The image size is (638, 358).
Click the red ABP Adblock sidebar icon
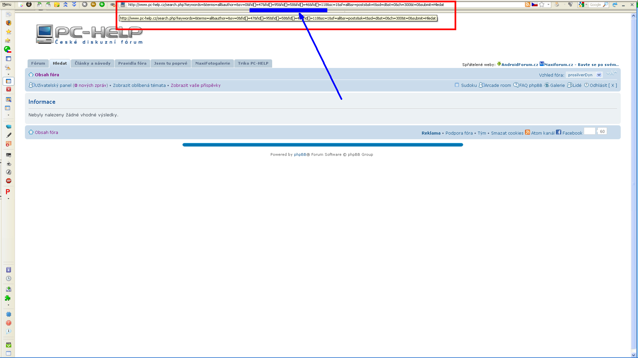pos(9,181)
